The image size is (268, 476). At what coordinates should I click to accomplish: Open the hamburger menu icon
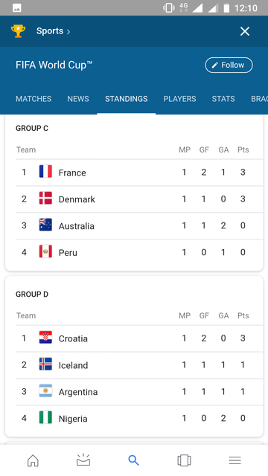[x=235, y=460]
